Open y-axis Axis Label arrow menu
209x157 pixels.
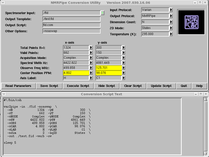(123, 78)
